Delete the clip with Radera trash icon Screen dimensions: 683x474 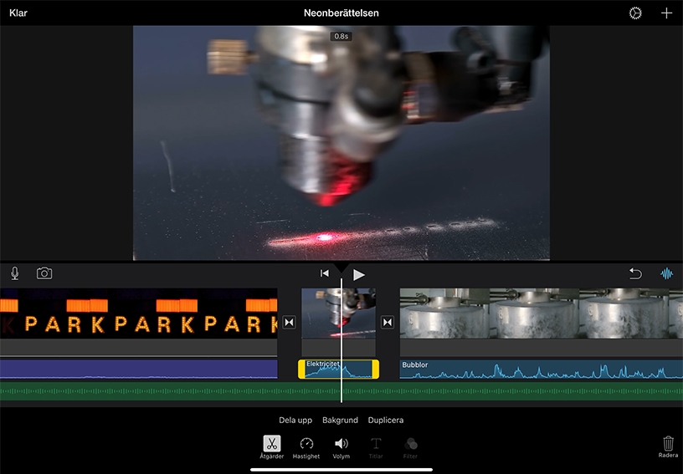click(668, 447)
